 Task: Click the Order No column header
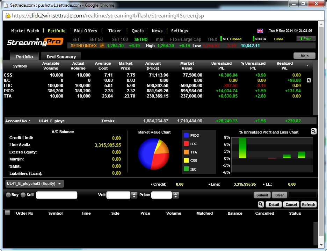pyautogui.click(x=24, y=213)
